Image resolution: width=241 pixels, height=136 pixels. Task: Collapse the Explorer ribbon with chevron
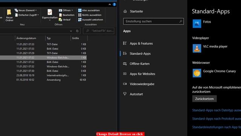click(110, 5)
